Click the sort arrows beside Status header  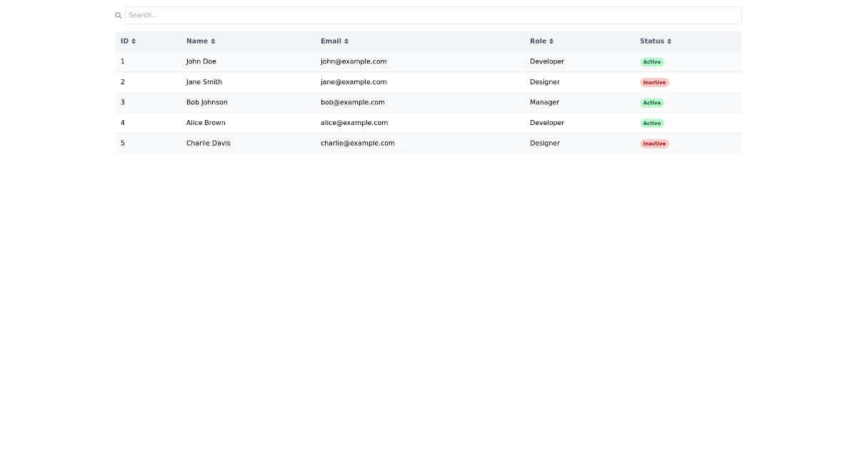pyautogui.click(x=668, y=41)
